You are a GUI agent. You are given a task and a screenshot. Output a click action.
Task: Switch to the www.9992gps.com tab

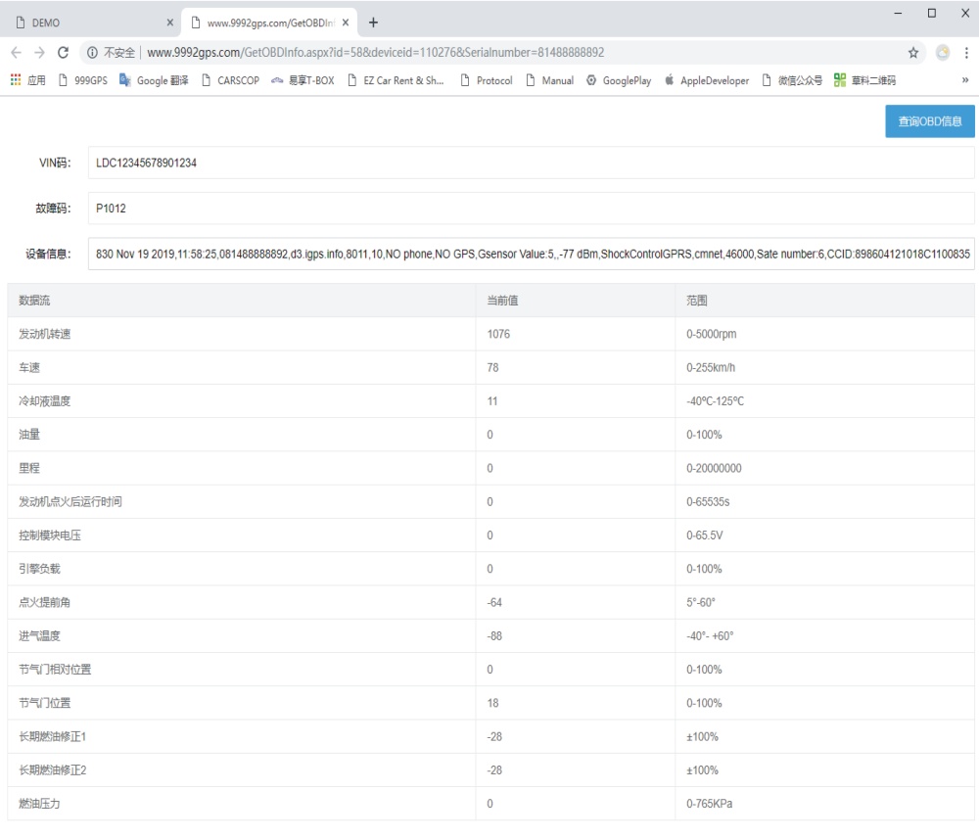(x=268, y=23)
